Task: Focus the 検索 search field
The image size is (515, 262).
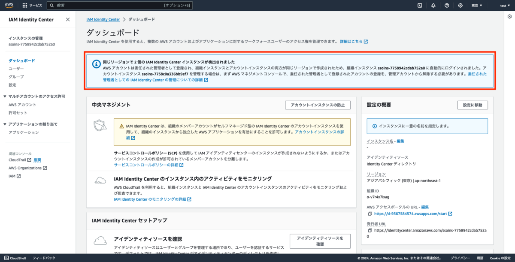Action: (119, 6)
